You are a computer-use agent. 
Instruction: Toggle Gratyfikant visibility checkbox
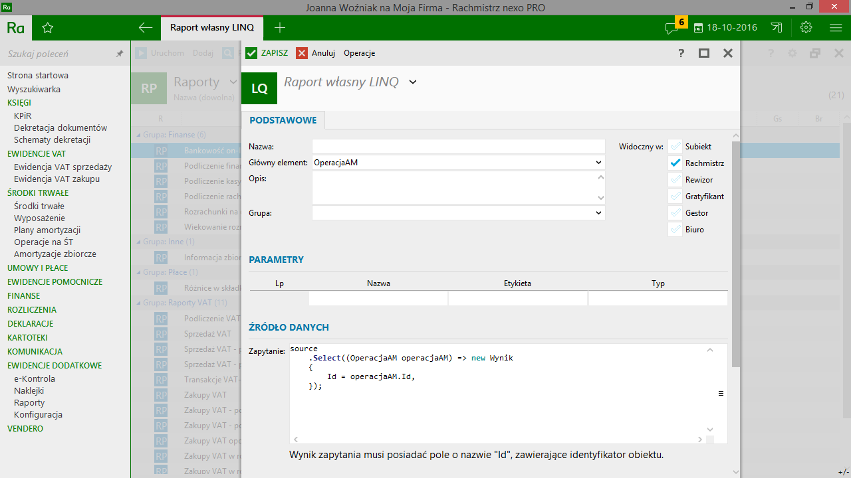pyautogui.click(x=675, y=197)
